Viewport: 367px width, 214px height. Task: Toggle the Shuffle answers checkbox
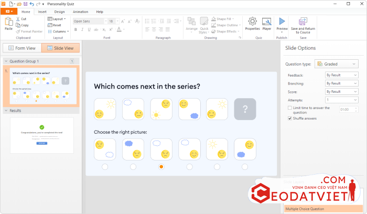pyautogui.click(x=290, y=118)
